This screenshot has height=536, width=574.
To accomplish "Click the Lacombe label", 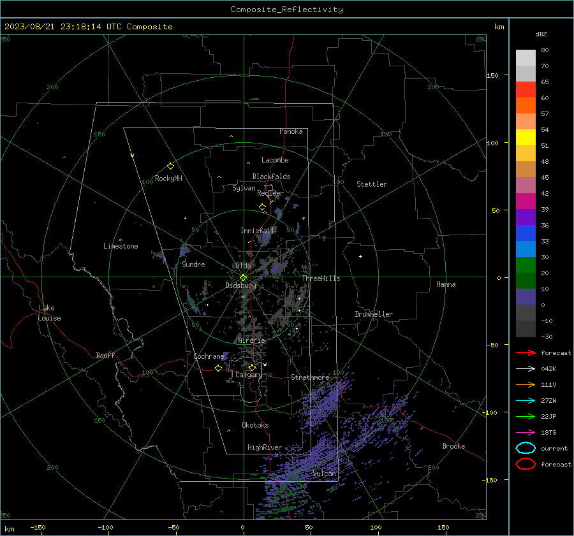I will coord(275,160).
